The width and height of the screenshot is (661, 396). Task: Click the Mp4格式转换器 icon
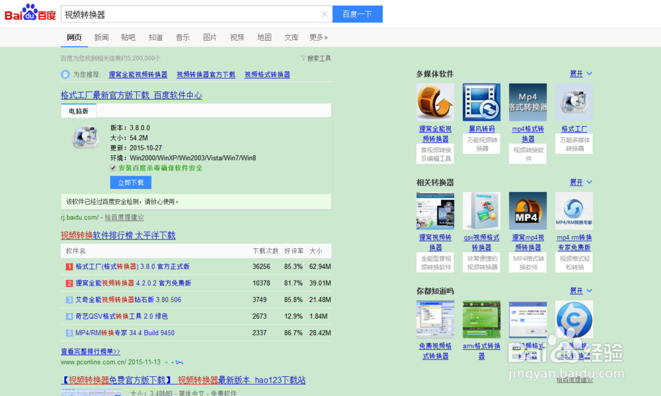click(527, 102)
